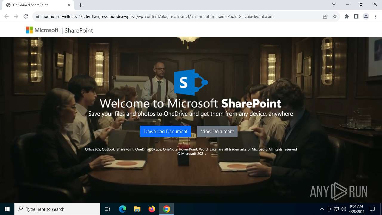
Task: Click Chrome icon on taskbar
Action: point(167,209)
